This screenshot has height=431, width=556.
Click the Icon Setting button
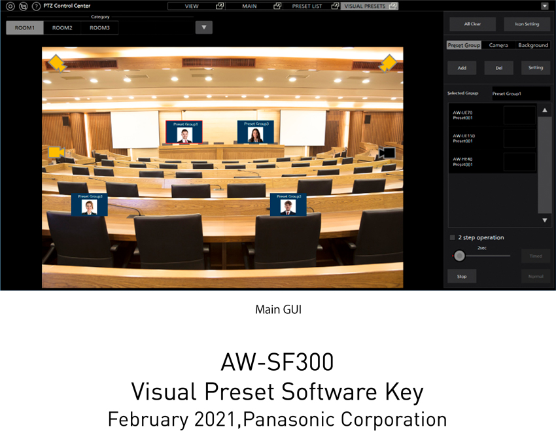[527, 24]
